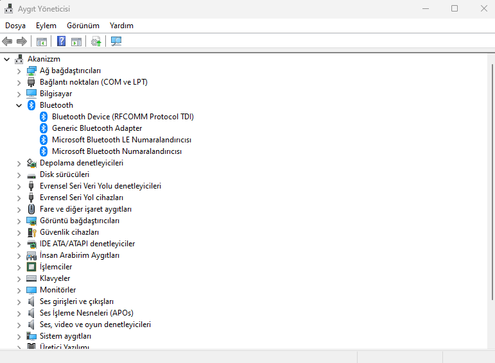Open the Yardım menu
This screenshot has height=363, width=495.
[121, 26]
